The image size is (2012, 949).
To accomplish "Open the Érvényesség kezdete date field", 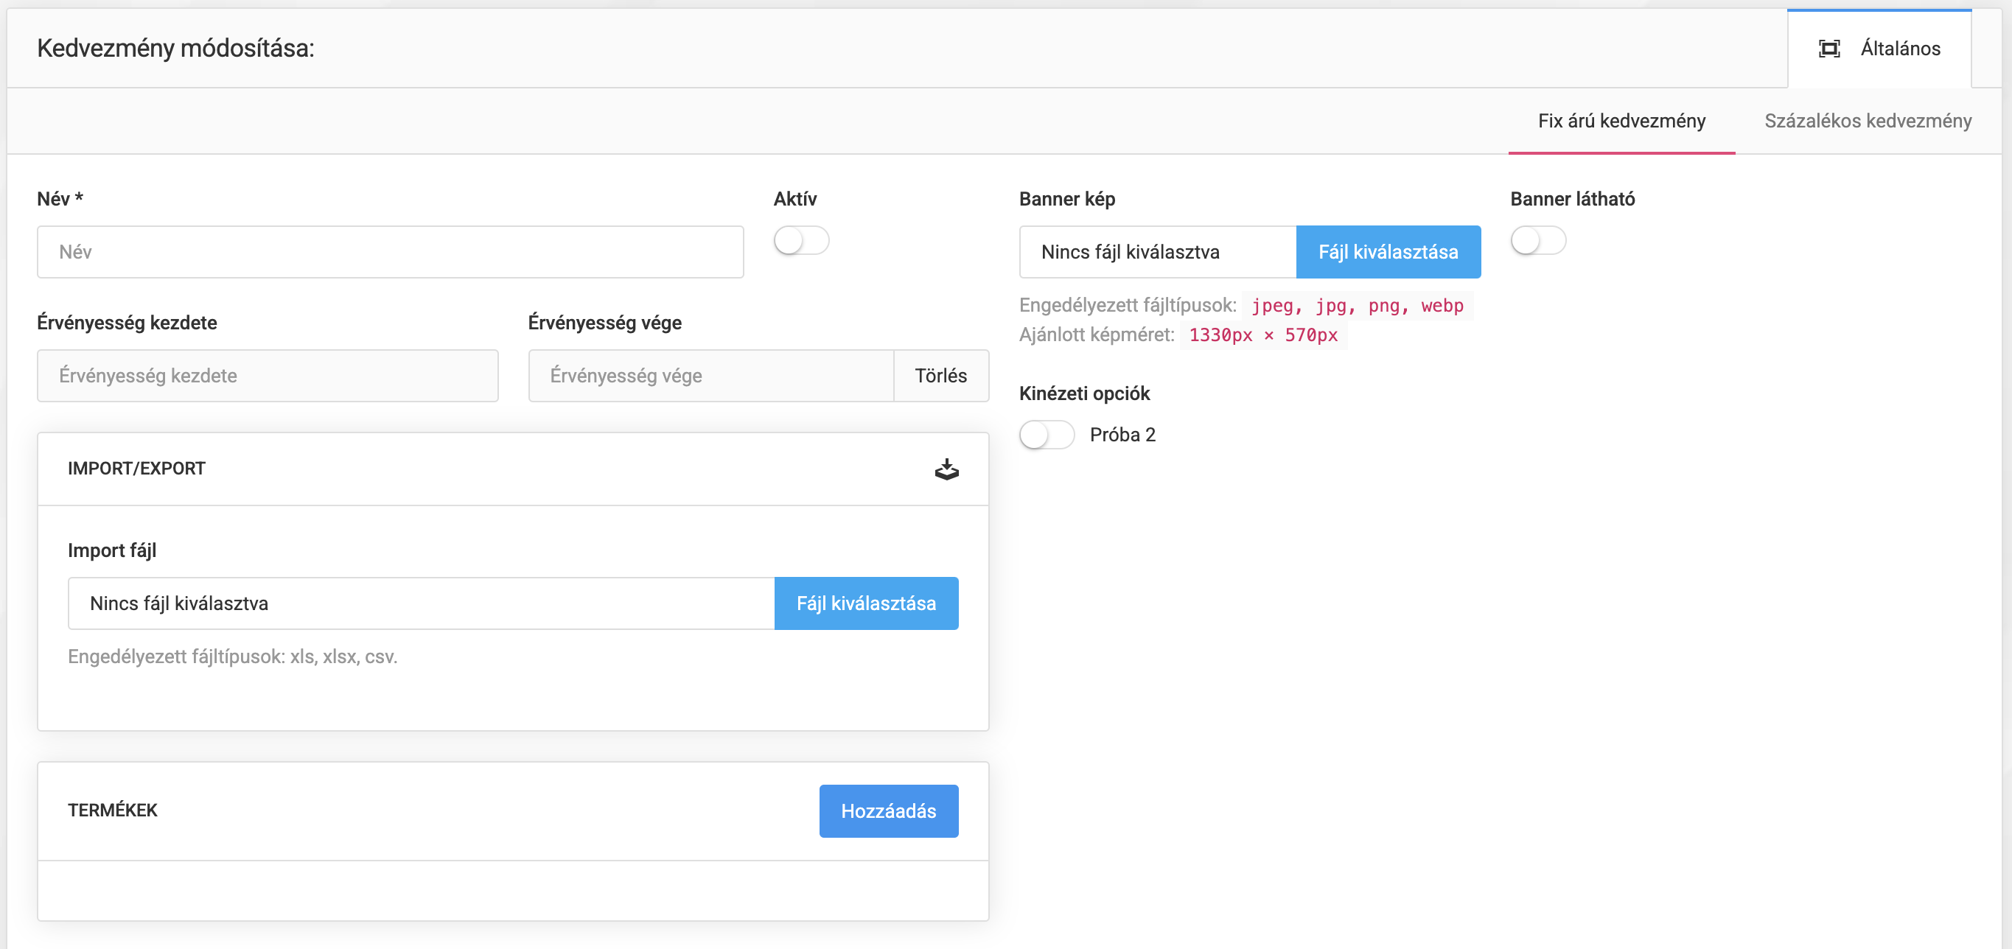I will click(x=267, y=376).
